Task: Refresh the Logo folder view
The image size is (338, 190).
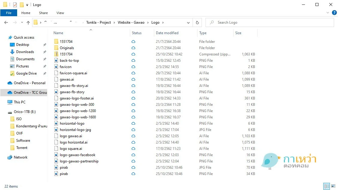Action: 197,22
